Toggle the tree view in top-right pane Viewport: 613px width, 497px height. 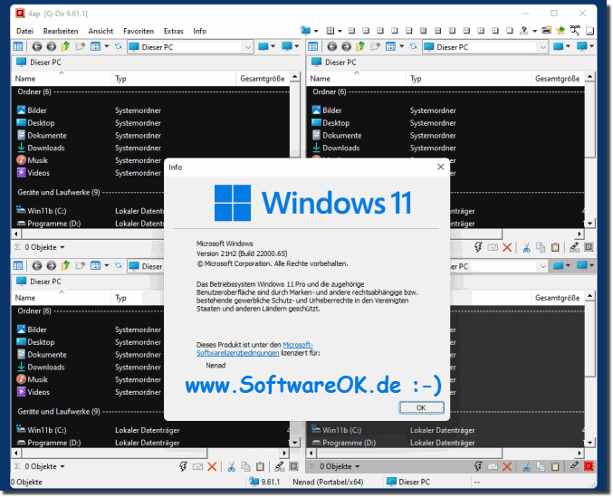pos(313,47)
